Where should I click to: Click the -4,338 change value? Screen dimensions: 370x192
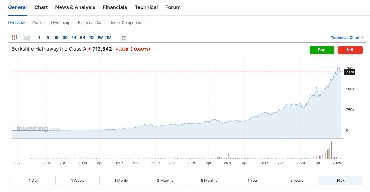pyautogui.click(x=121, y=49)
